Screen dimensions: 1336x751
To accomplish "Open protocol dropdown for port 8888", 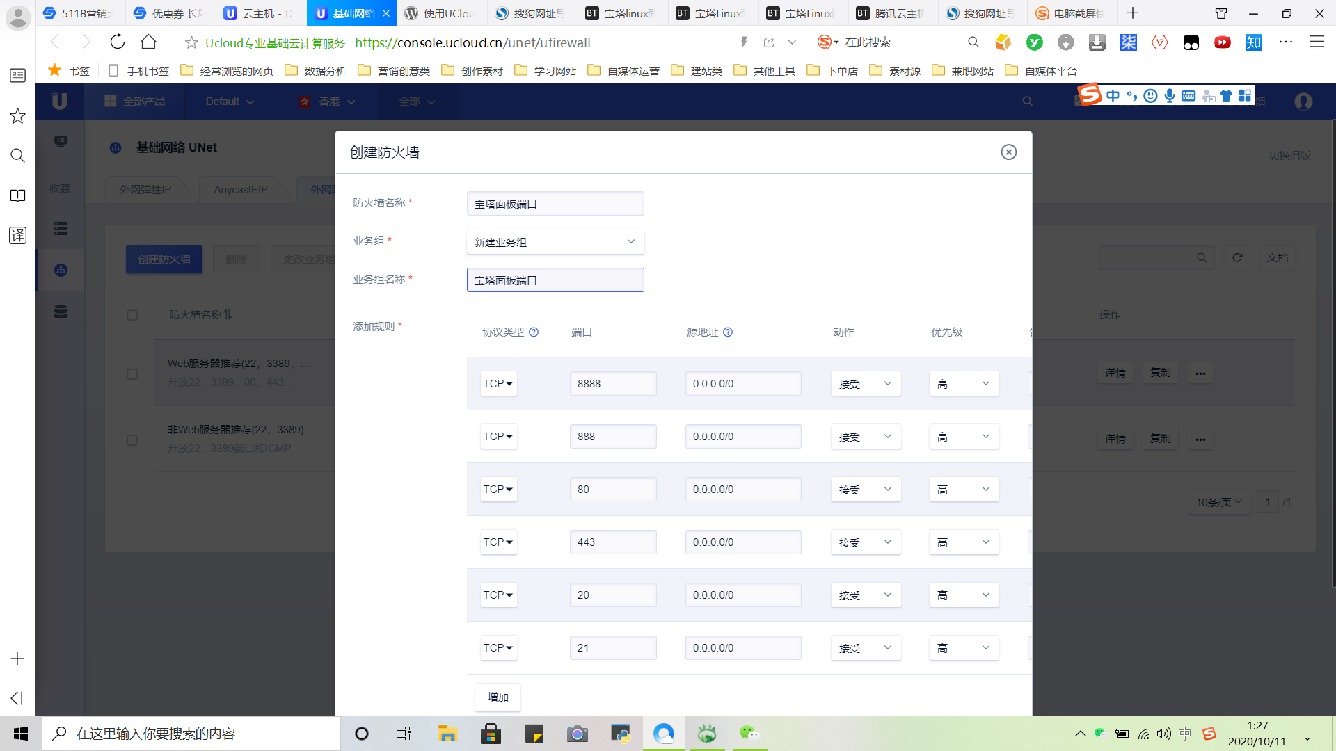I will (x=498, y=384).
